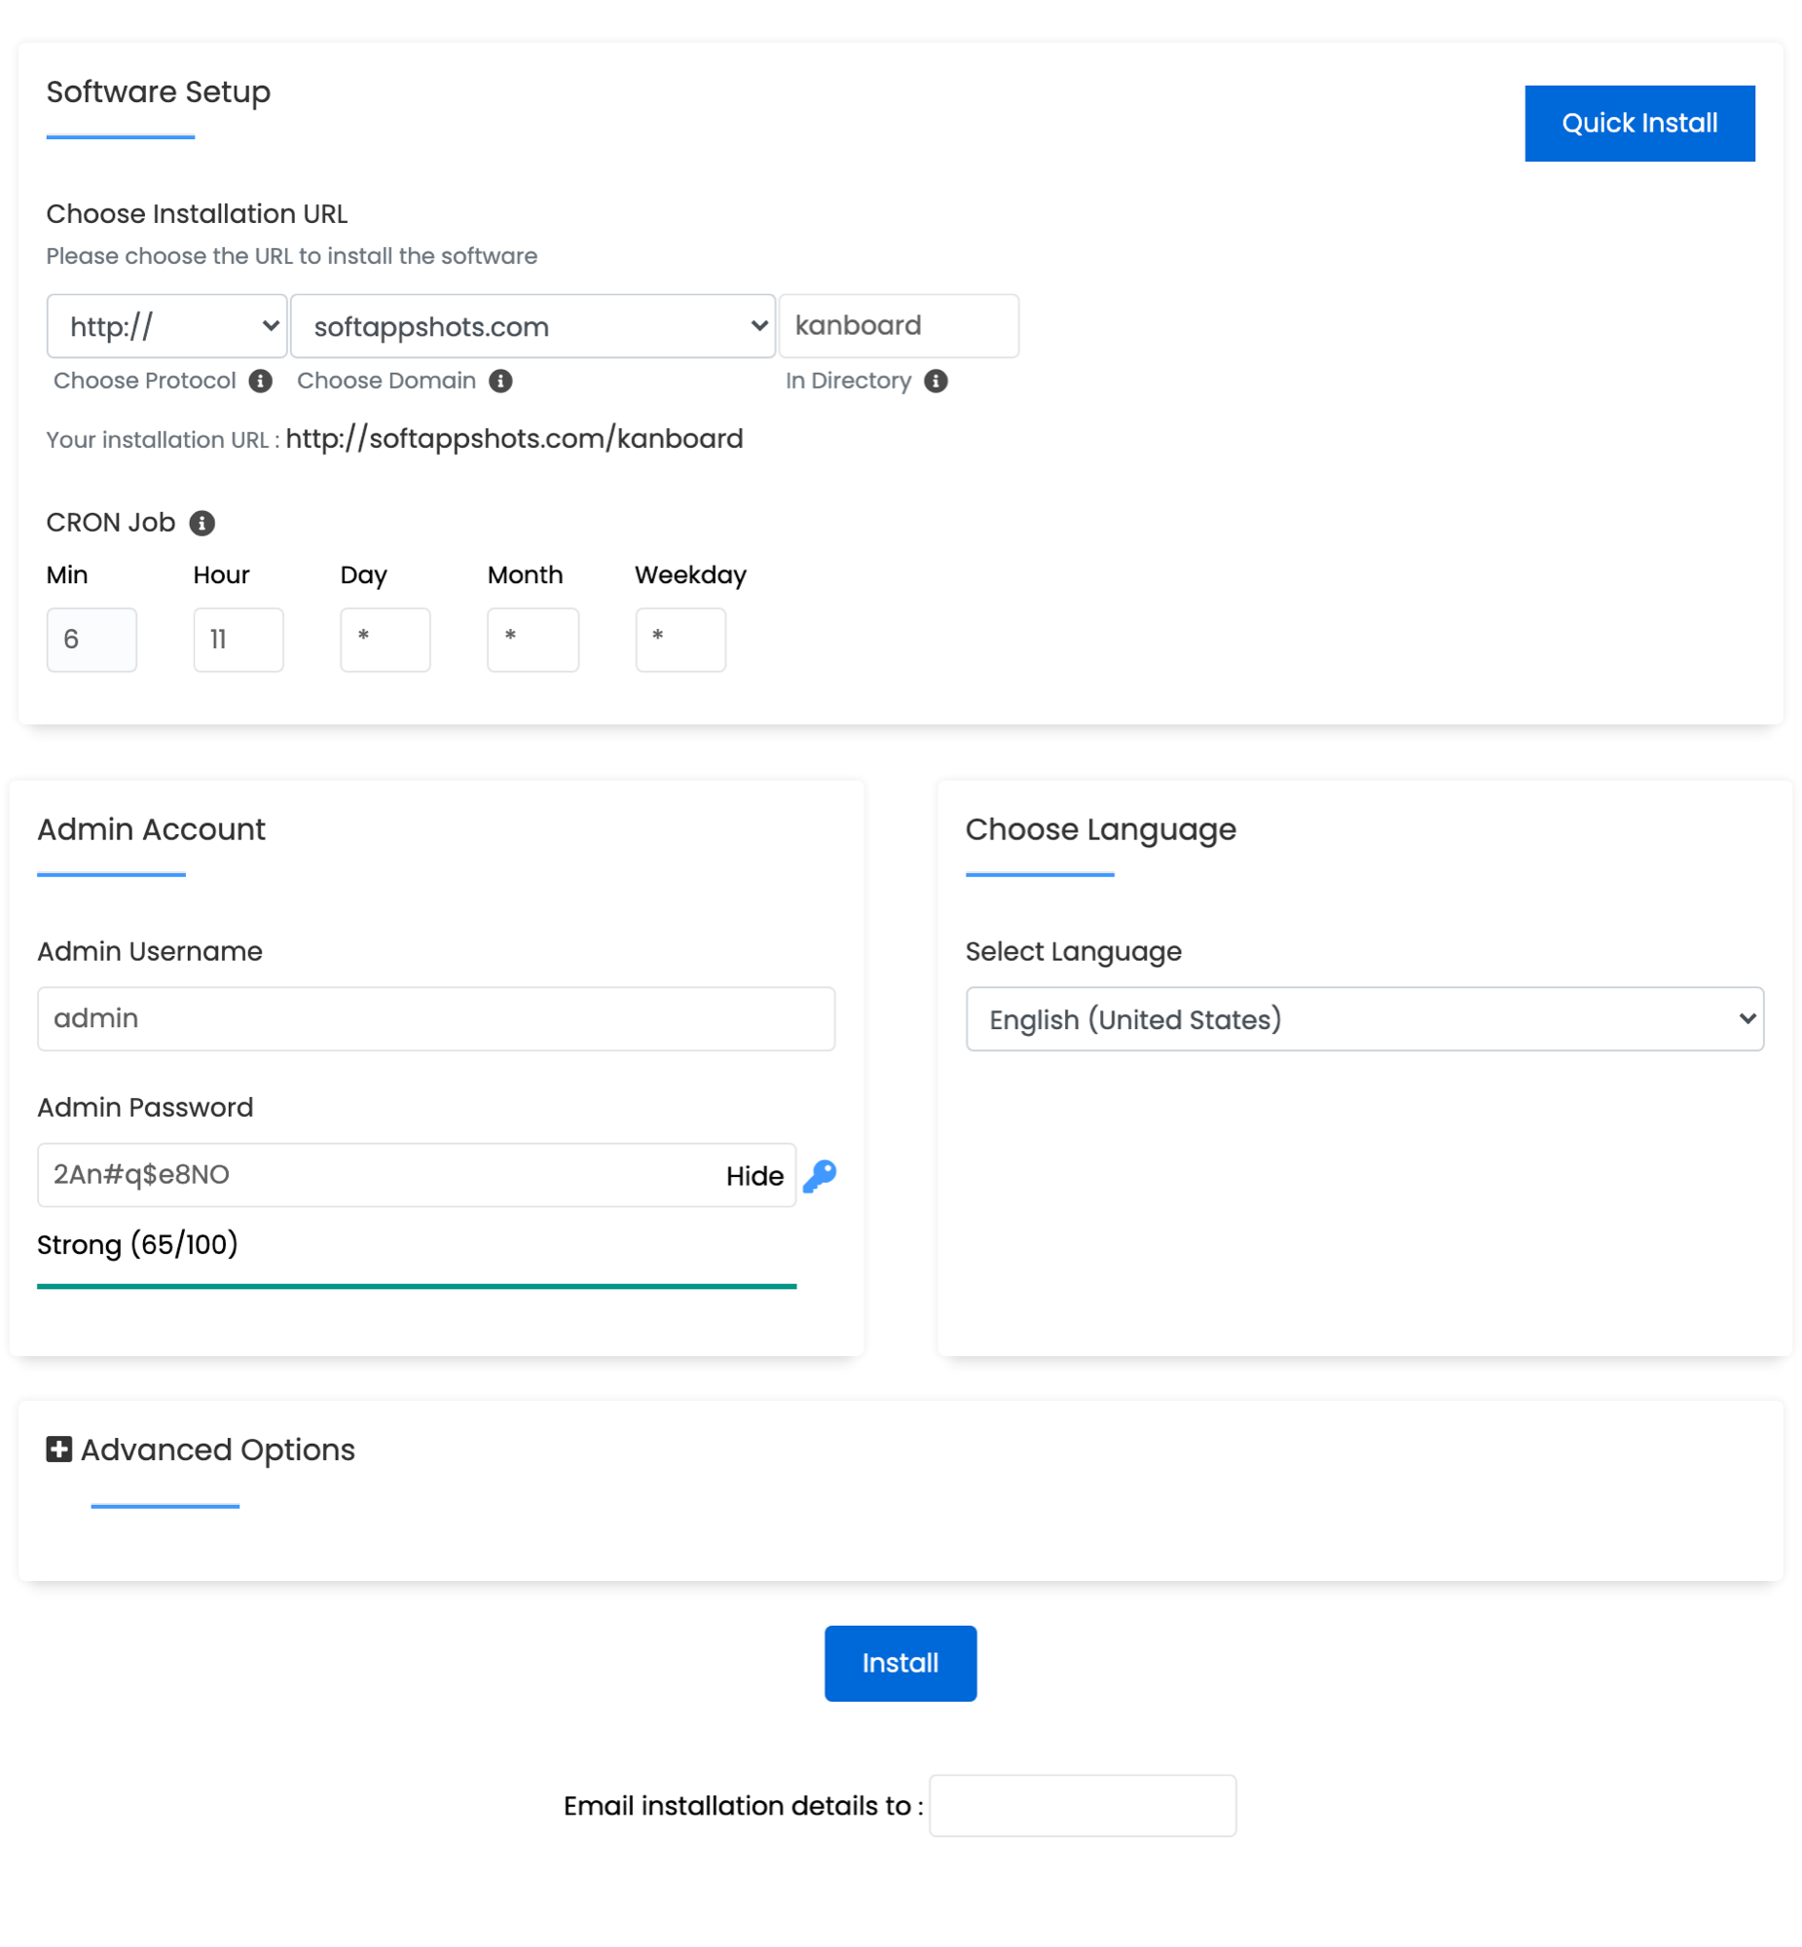The image size is (1802, 1947).
Task: Select the CRON Min field showing 6
Action: pyautogui.click(x=91, y=639)
